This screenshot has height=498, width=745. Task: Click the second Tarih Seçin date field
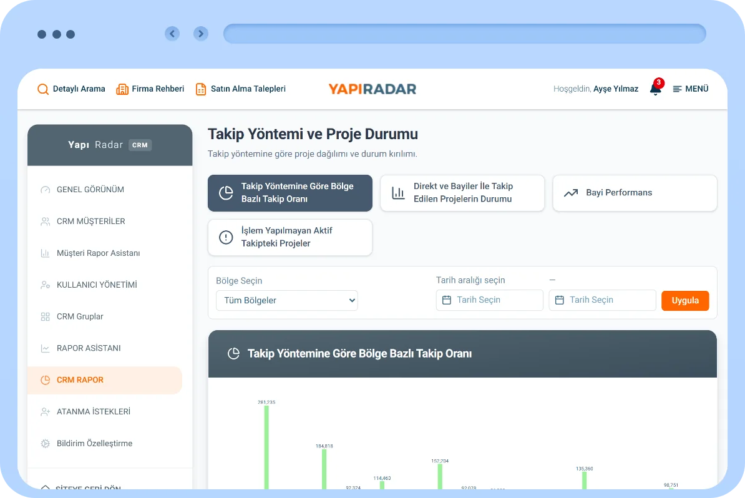[602, 300]
